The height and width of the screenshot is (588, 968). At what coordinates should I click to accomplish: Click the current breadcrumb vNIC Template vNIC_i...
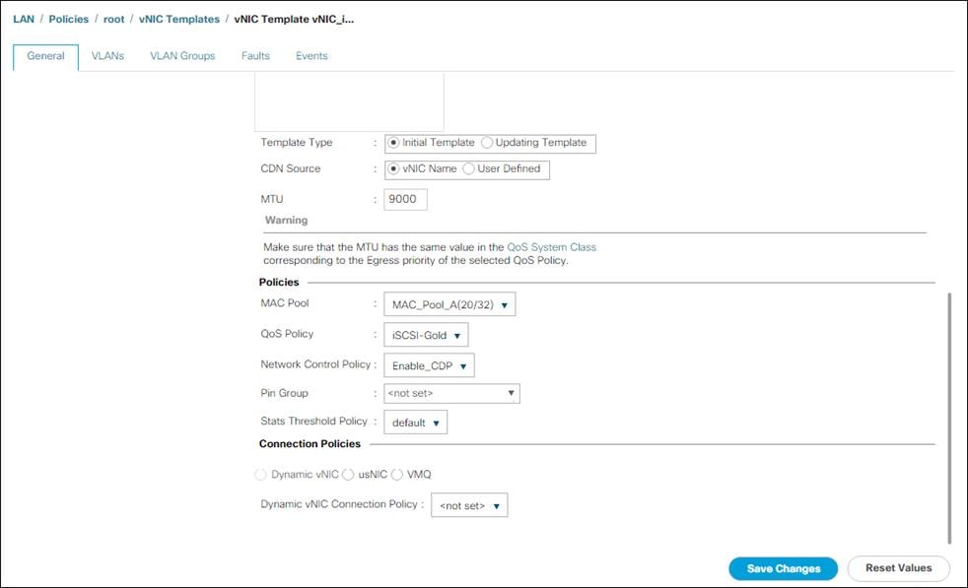pos(294,19)
